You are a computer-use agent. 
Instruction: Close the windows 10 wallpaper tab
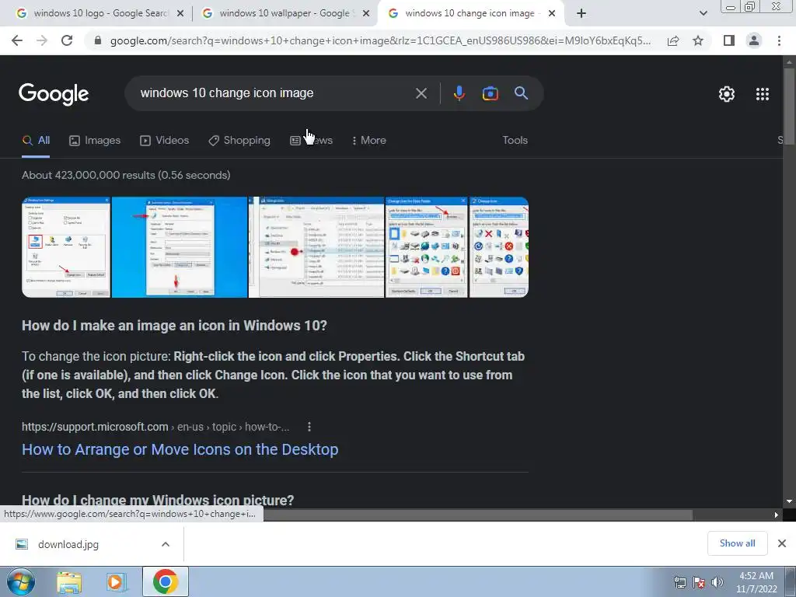click(x=366, y=14)
